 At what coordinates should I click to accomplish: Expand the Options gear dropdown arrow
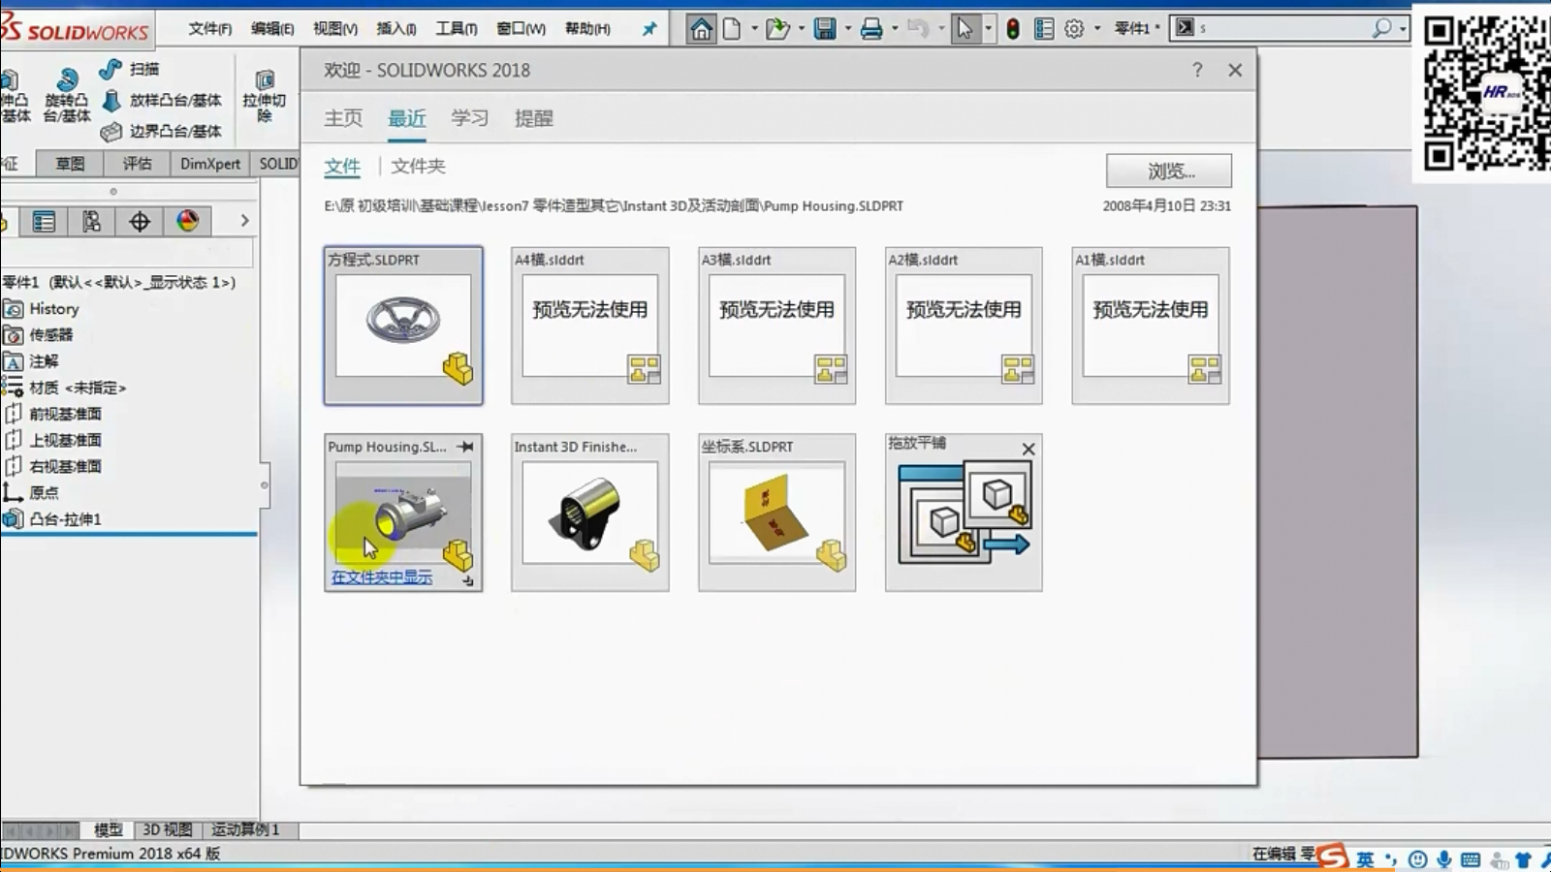tap(1097, 29)
